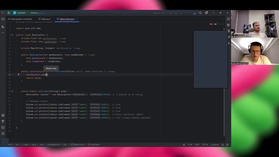This screenshot has width=279, height=157.
Task: Open the Problems tool window icon
Action: tap(3, 133)
